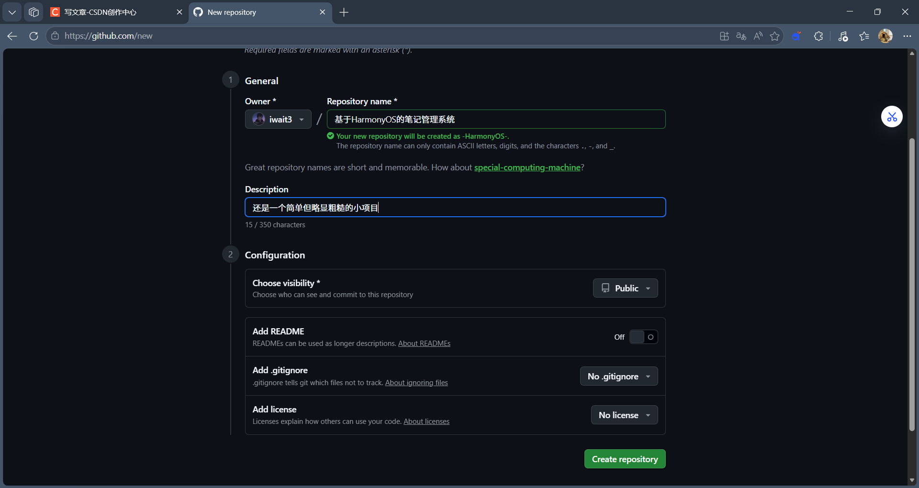Click the 'Add .gitignore' label
This screenshot has width=919, height=488.
click(280, 370)
